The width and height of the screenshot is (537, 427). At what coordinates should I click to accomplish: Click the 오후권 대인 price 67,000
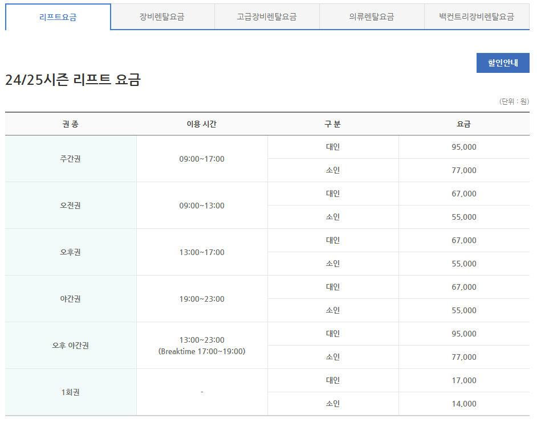tap(464, 240)
